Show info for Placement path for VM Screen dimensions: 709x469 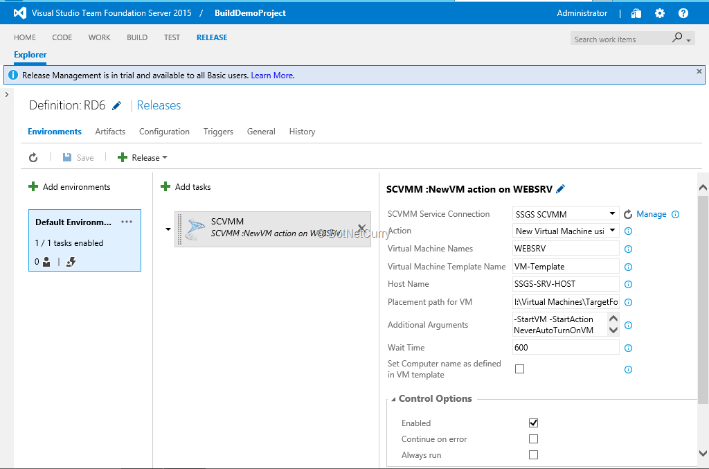(628, 302)
